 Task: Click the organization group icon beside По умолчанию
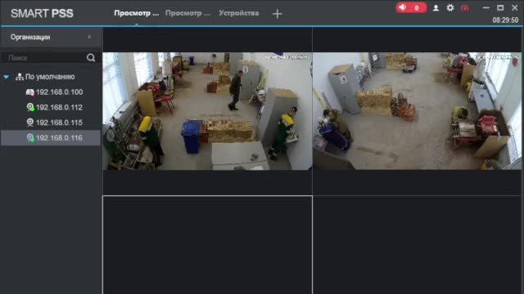(x=20, y=77)
